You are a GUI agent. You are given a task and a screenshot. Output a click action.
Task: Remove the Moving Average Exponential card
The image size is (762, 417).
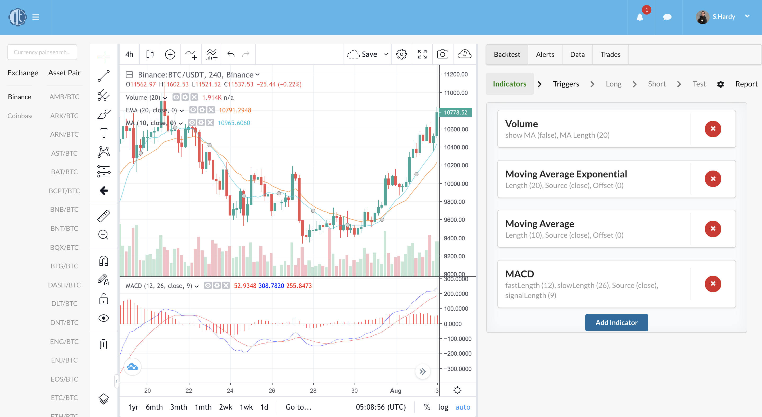coord(713,179)
